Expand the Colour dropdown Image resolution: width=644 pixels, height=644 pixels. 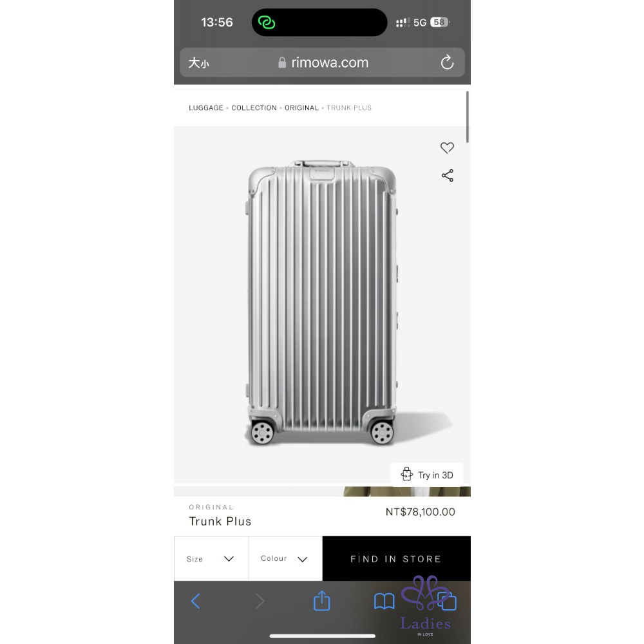[285, 558]
